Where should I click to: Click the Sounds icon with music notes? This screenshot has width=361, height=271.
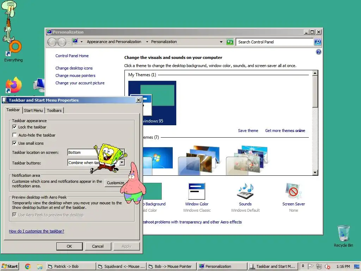point(245,191)
